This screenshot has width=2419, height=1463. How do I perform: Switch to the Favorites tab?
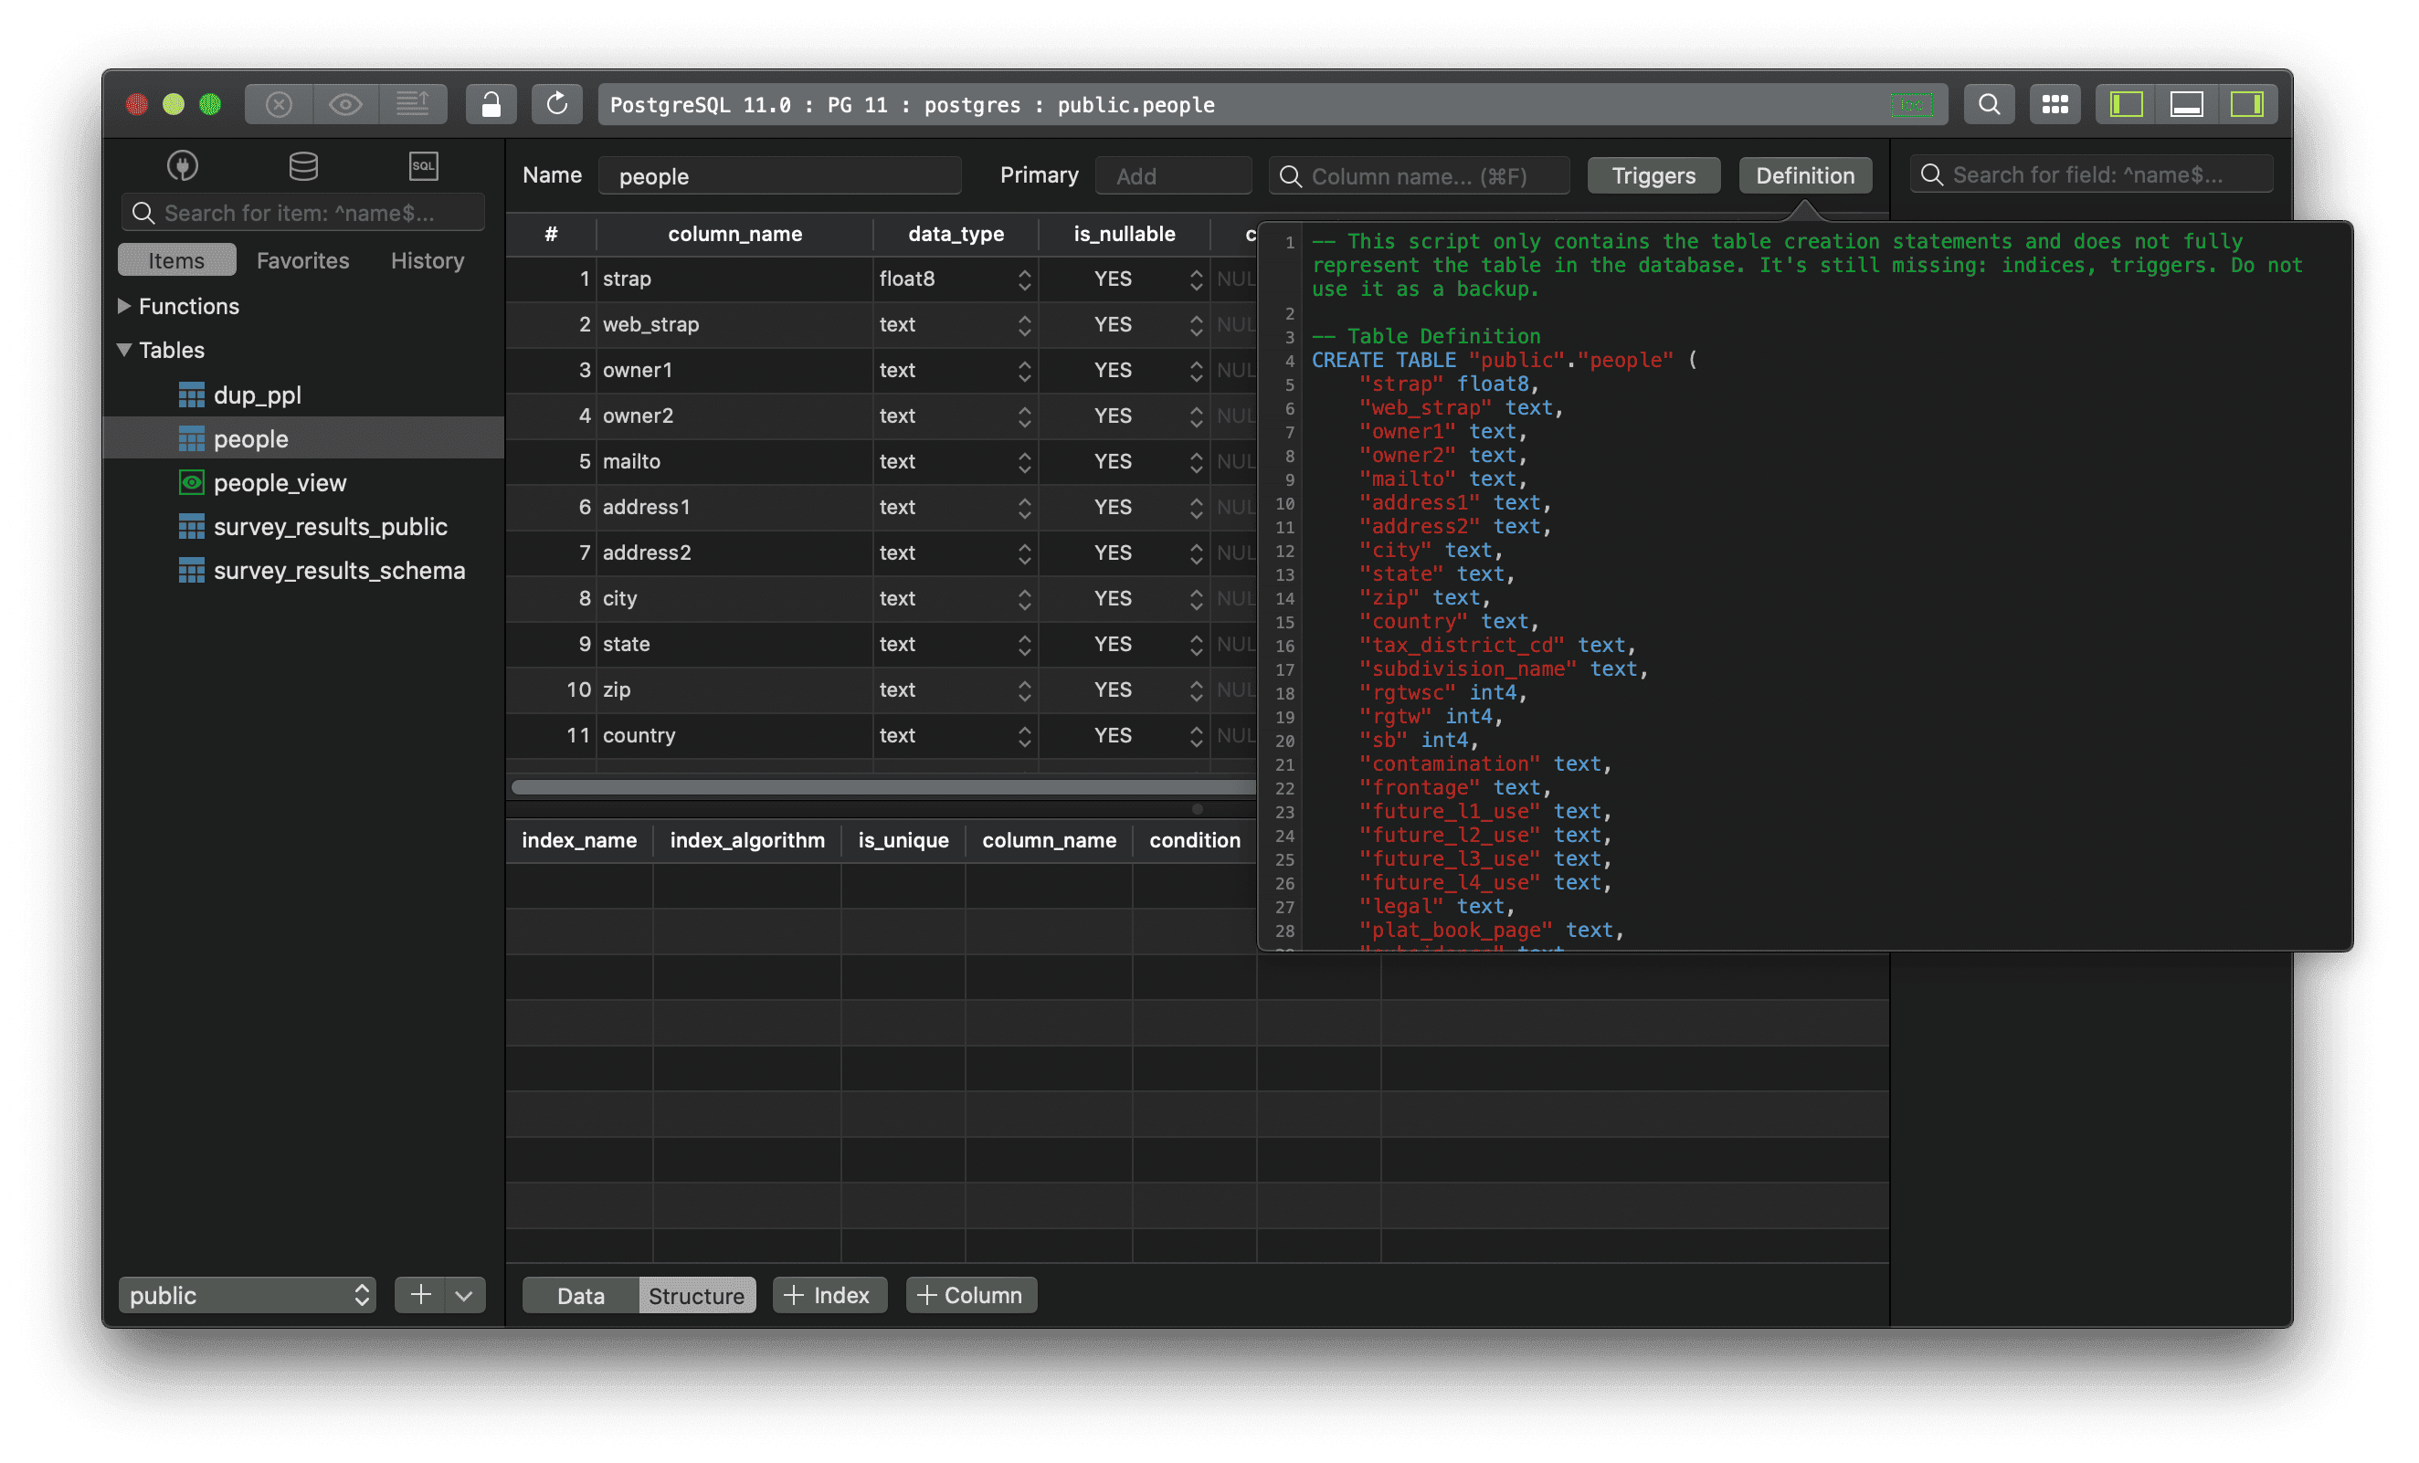[302, 260]
